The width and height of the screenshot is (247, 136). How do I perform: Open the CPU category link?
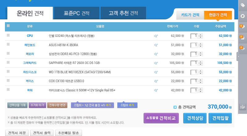click(x=30, y=36)
